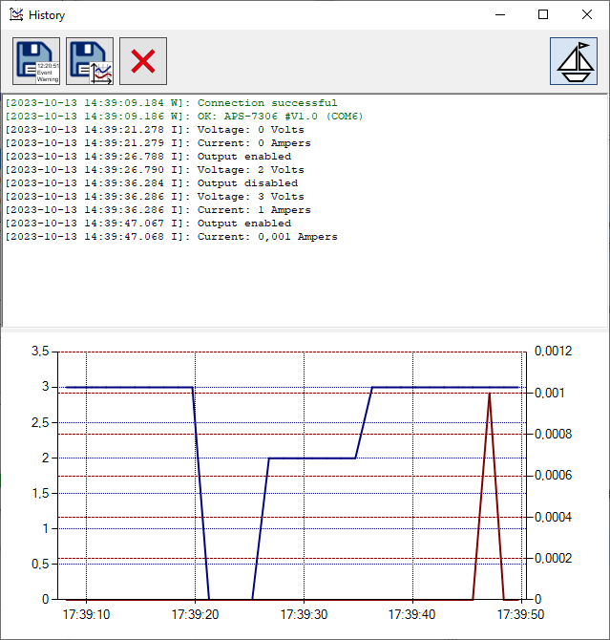Viewport: 610px width, 640px height.
Task: Select the 'Connection successful' log line
Action: click(x=172, y=103)
